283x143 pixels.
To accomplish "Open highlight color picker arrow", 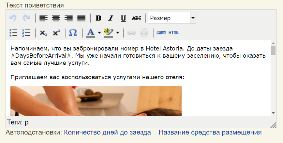I will pos(118,33).
